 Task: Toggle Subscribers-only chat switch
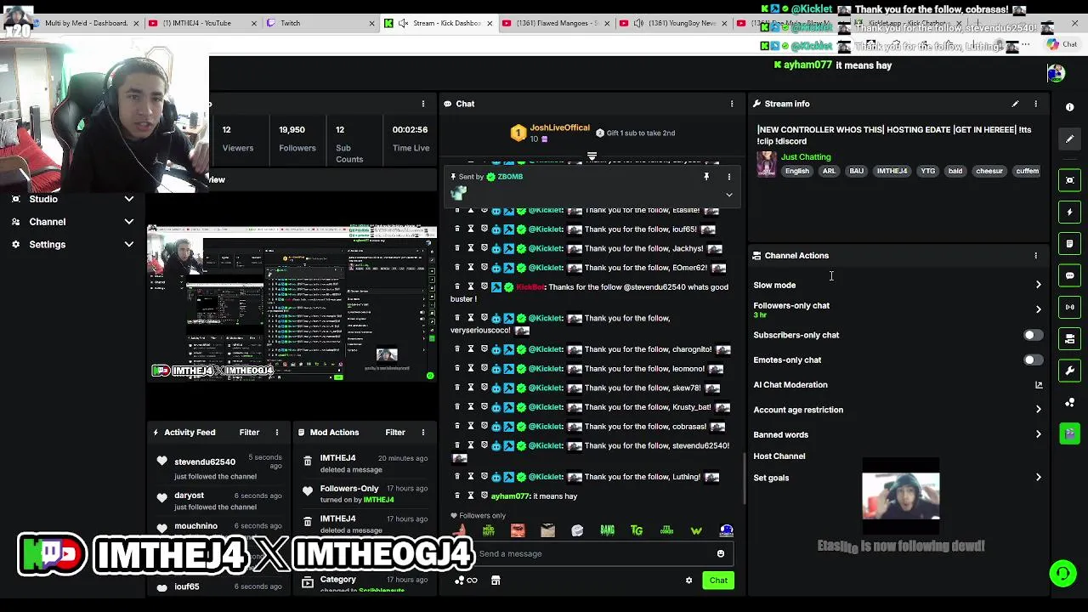(1031, 335)
